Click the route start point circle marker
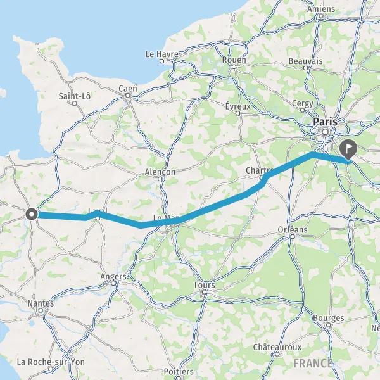The image size is (380, 380). [x=32, y=214]
